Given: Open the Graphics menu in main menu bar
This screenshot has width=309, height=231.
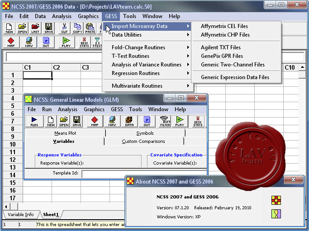Looking at the screenshot, I should (88, 16).
